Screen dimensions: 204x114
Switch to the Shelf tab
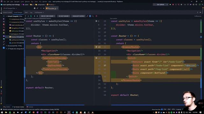26,12
